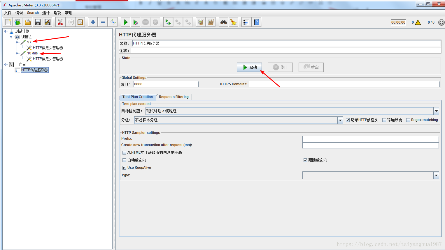Open the Templates toolbar icon
The image size is (445, 250).
(18, 22)
